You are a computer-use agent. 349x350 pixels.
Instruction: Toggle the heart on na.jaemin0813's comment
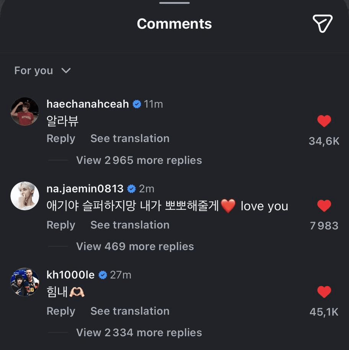point(324,206)
